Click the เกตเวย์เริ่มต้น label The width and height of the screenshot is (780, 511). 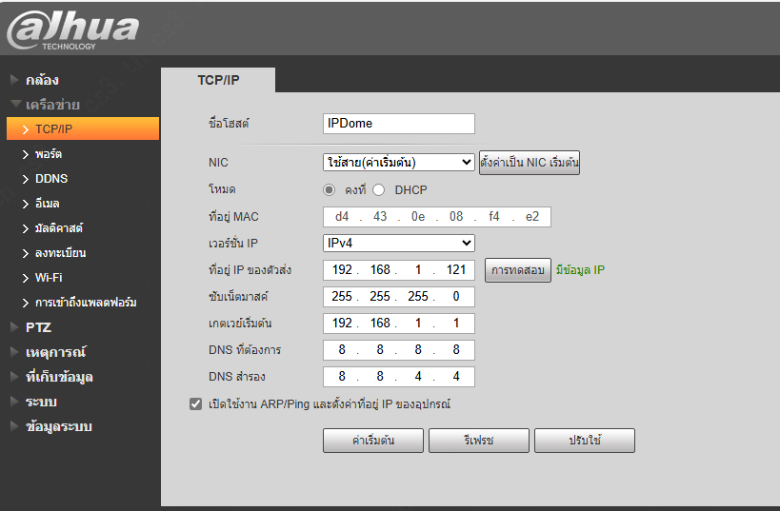coord(240,324)
